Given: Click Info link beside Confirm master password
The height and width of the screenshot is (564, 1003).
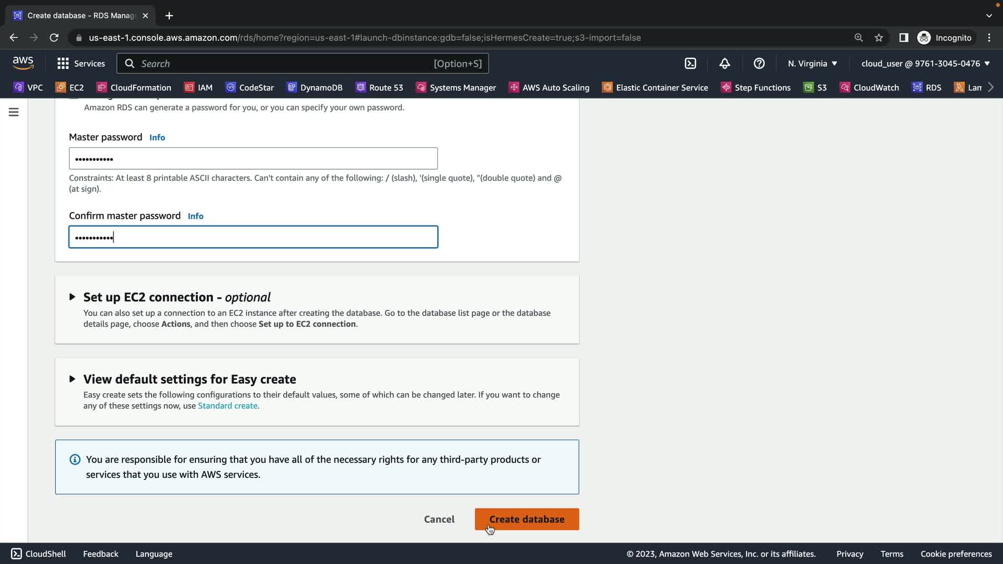Looking at the screenshot, I should coord(195,216).
